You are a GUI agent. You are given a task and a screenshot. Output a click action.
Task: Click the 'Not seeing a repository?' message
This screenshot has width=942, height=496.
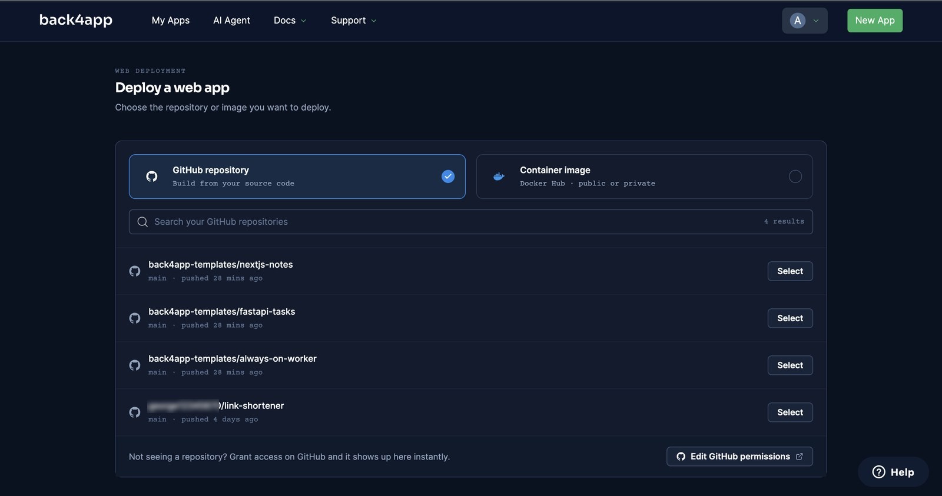point(289,457)
